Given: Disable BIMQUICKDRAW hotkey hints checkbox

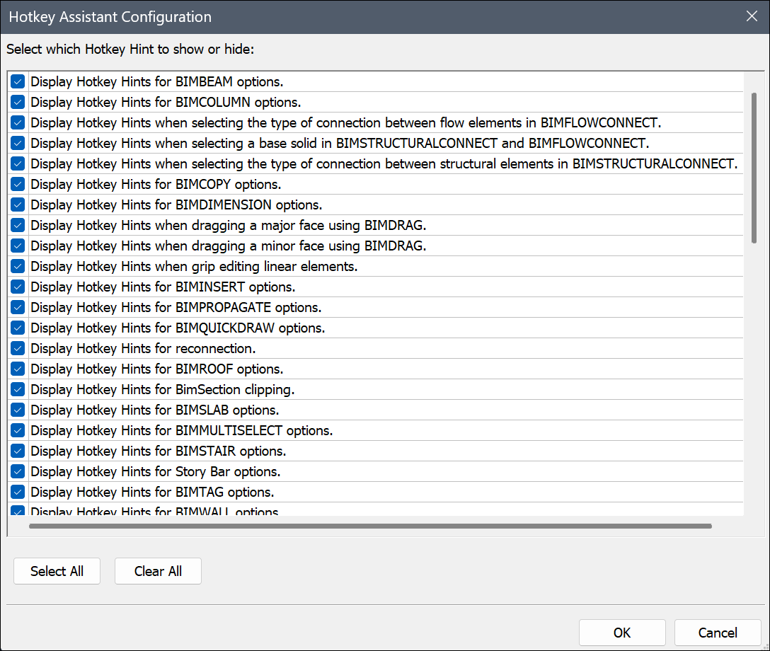Looking at the screenshot, I should (x=18, y=328).
